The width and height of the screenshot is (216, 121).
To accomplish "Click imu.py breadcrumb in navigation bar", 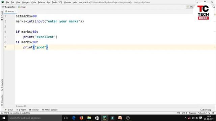I will pyautogui.click(x=22, y=7).
